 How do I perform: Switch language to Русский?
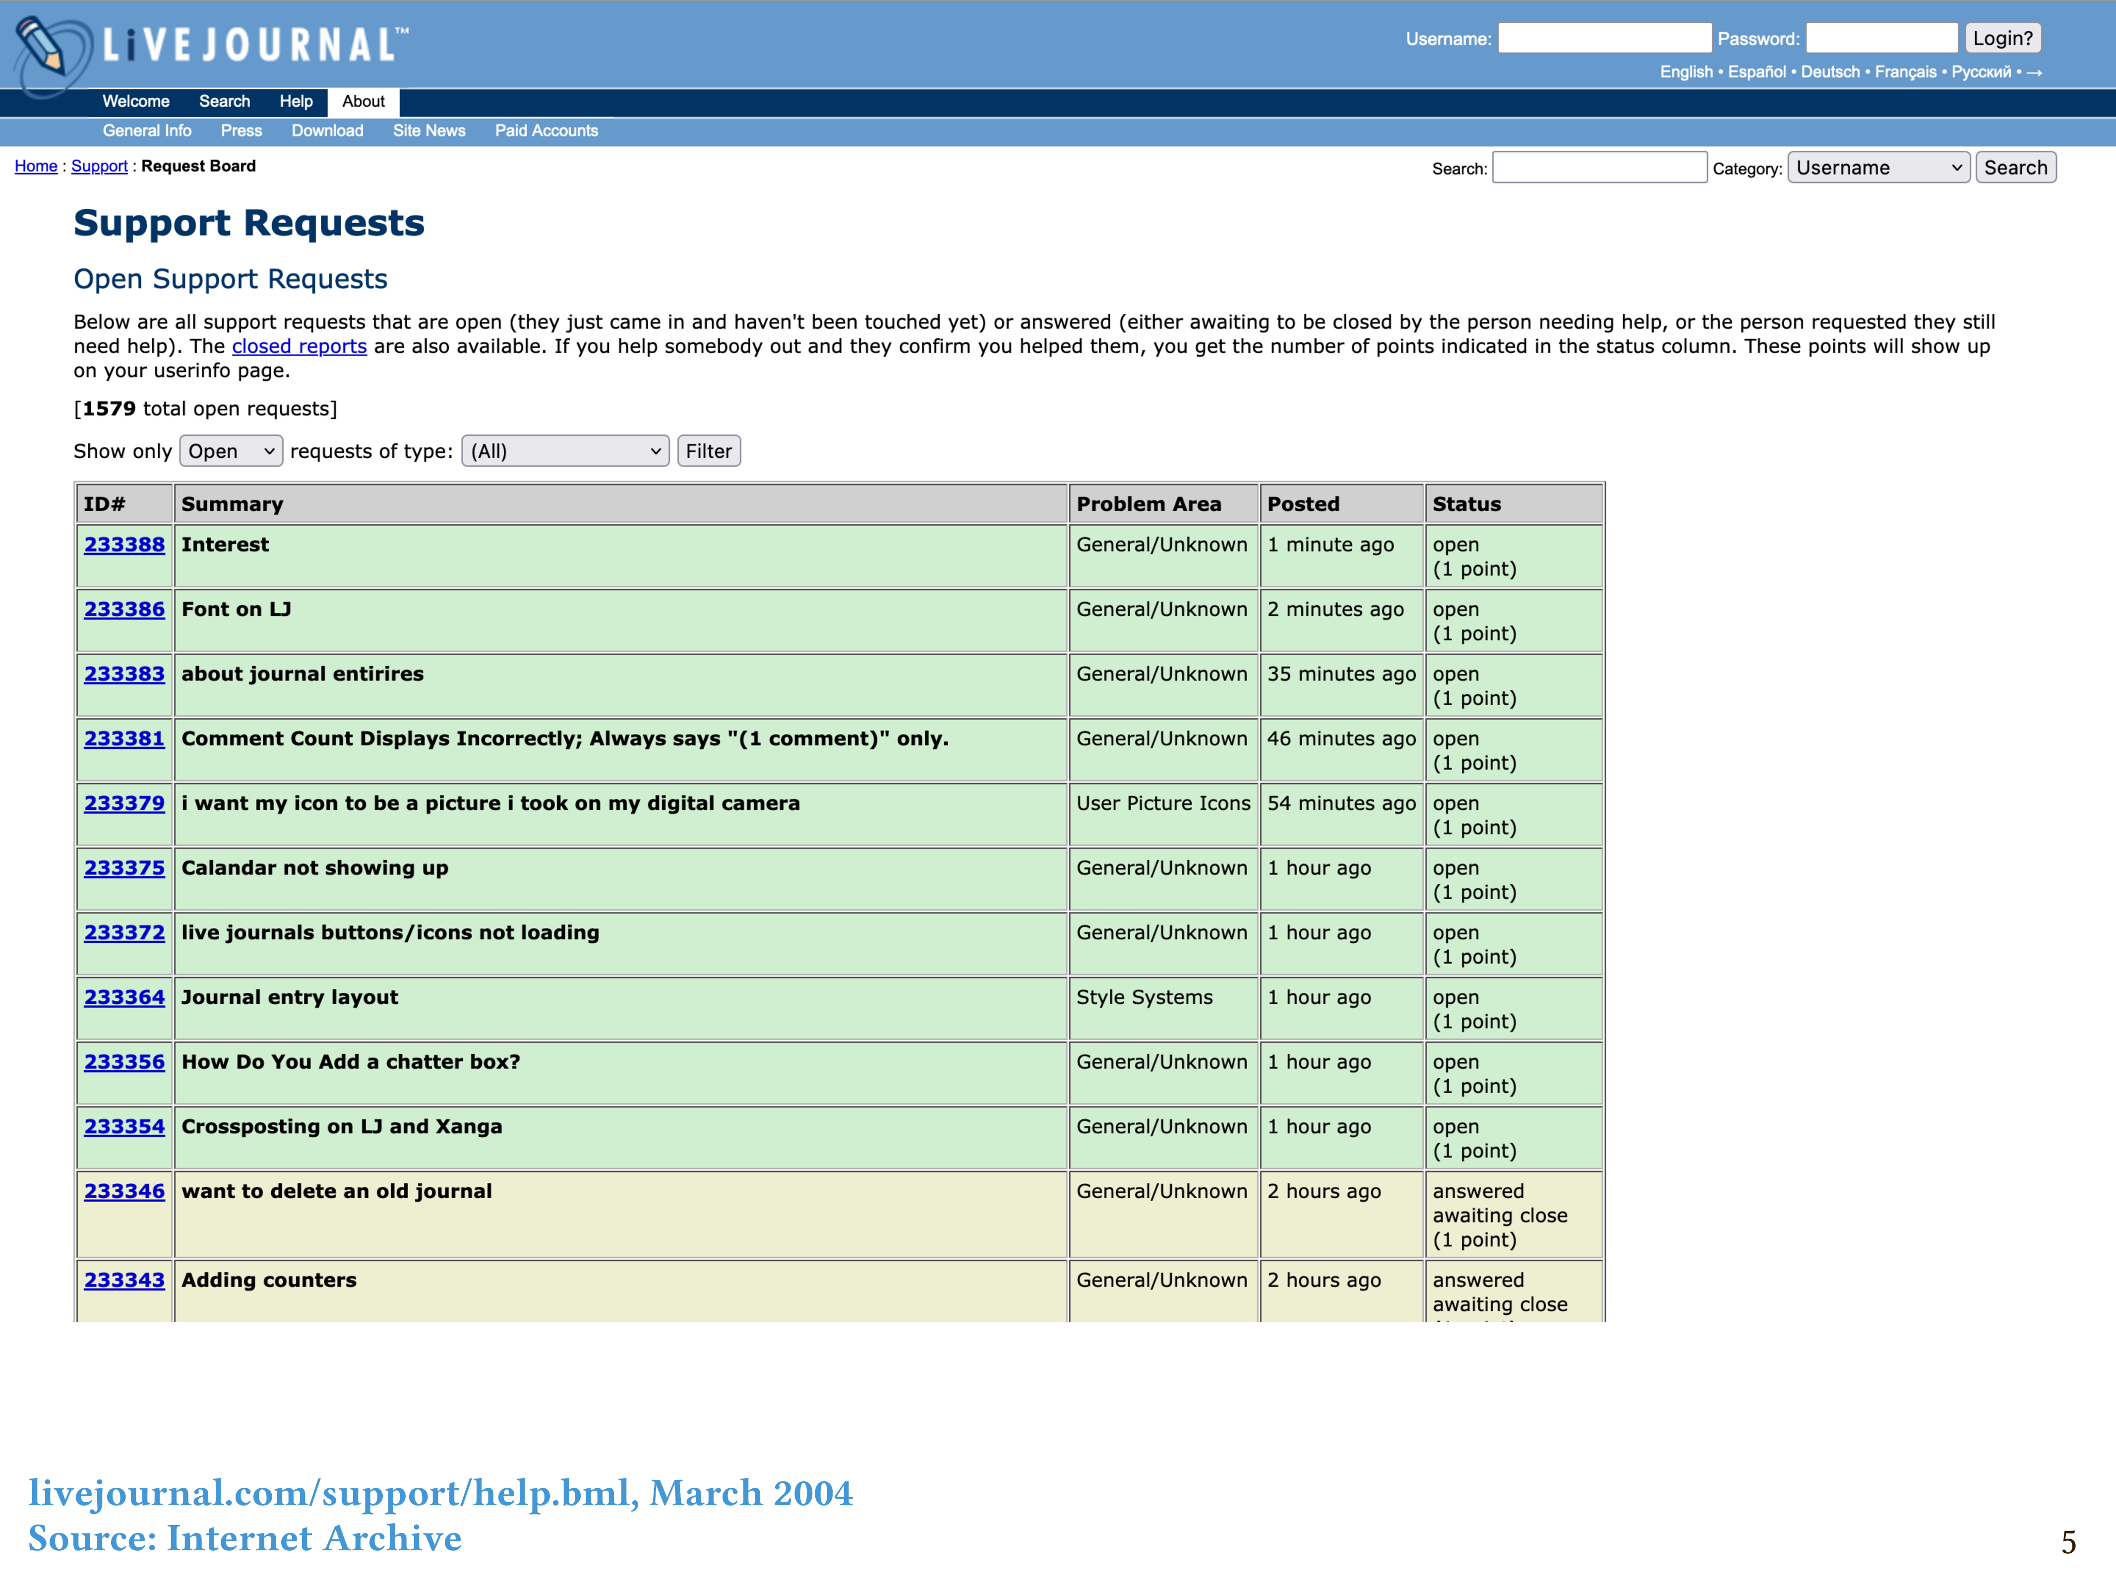click(1980, 72)
